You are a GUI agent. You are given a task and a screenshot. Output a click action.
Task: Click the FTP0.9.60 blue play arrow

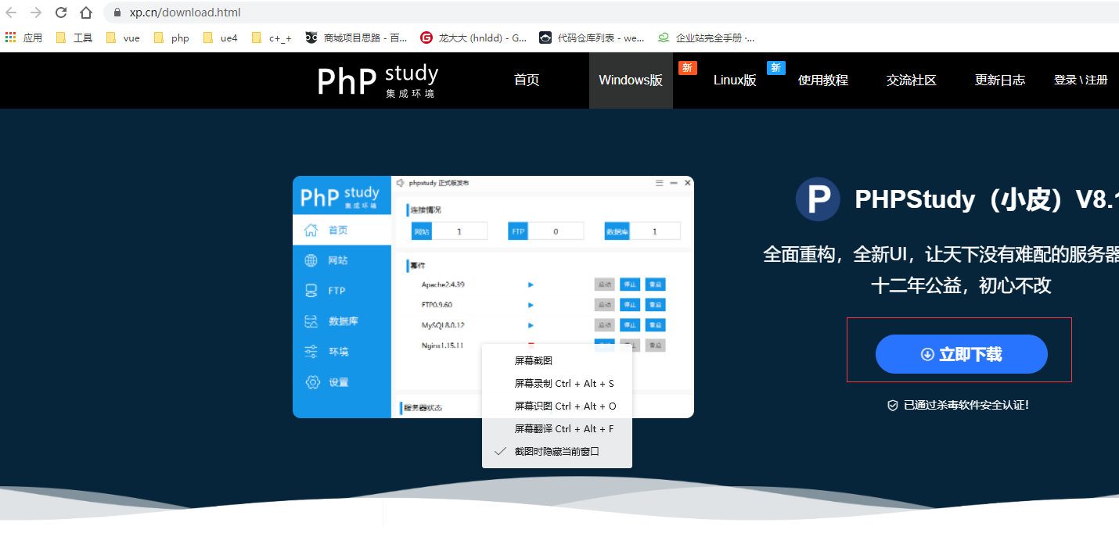pos(531,305)
